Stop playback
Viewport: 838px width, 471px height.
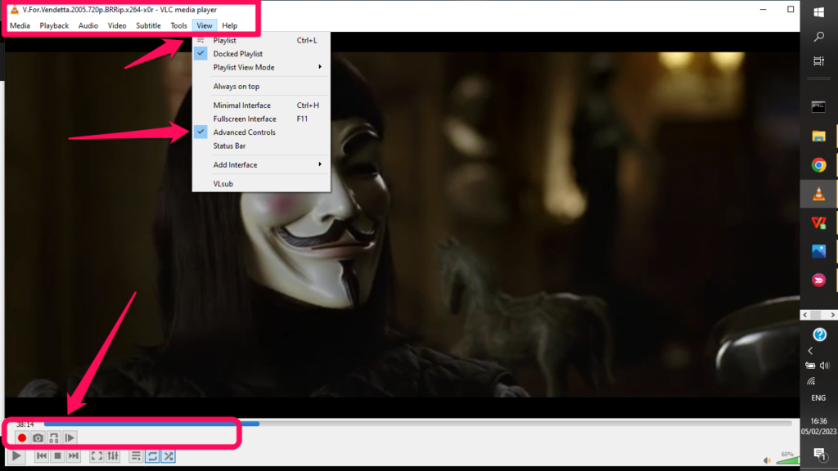click(58, 456)
